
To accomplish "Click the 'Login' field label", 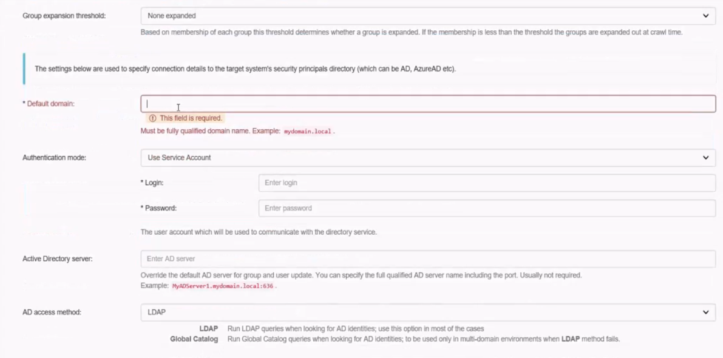I will 154,183.
